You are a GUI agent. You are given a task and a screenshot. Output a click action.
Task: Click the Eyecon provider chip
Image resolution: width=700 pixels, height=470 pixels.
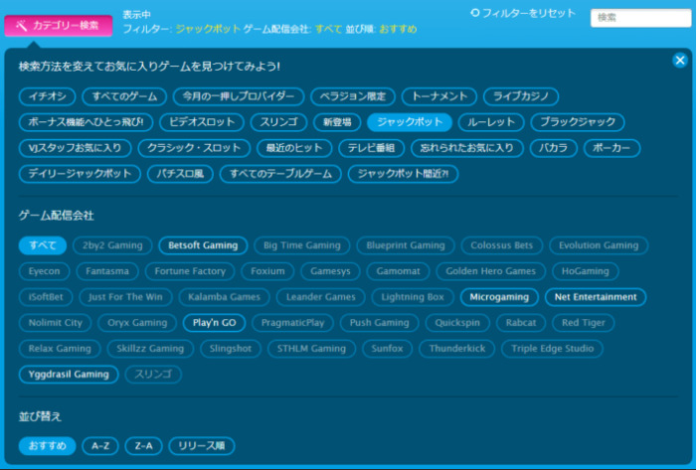click(44, 271)
